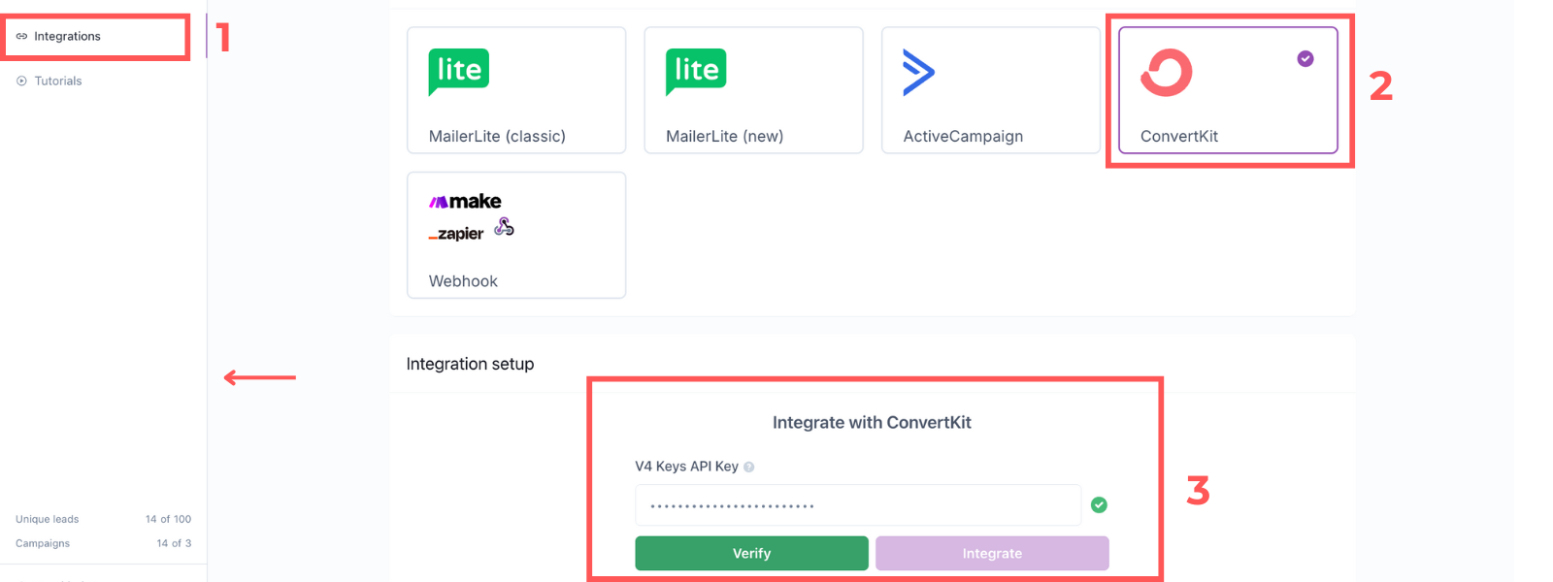This screenshot has width=1553, height=582.
Task: Click the Tutorials play icon
Action: 21,81
